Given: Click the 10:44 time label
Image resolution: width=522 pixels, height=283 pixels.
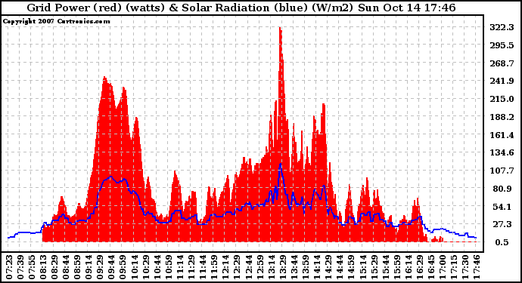Looking at the screenshot, I should [x=157, y=267].
